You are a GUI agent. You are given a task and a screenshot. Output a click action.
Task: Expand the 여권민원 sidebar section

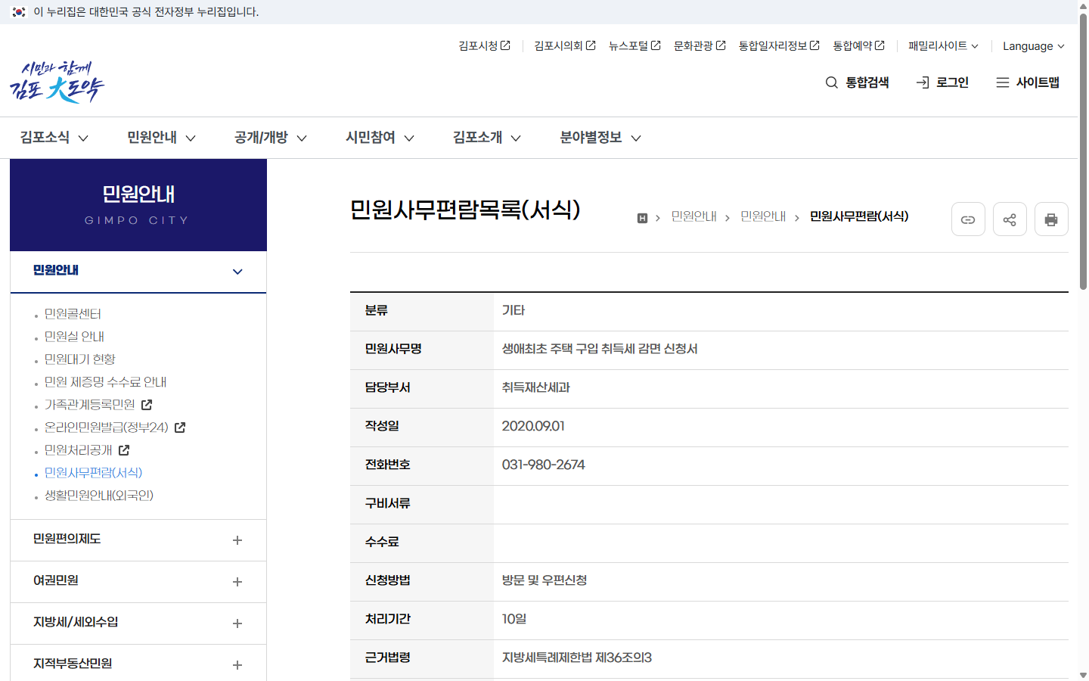138,582
